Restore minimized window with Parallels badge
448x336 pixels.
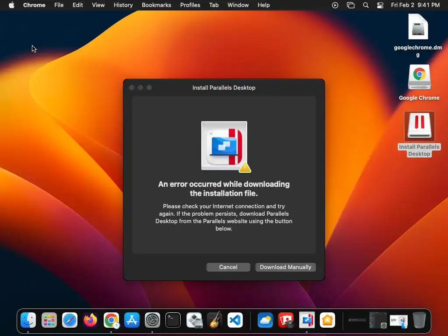tap(399, 321)
